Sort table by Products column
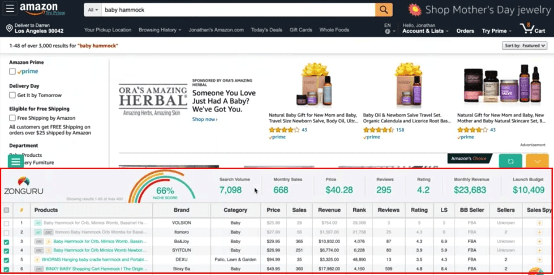This screenshot has height=275, width=554. tap(46, 210)
